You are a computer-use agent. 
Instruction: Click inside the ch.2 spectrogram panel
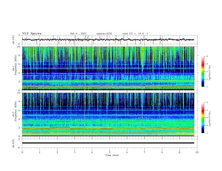tap(108, 115)
